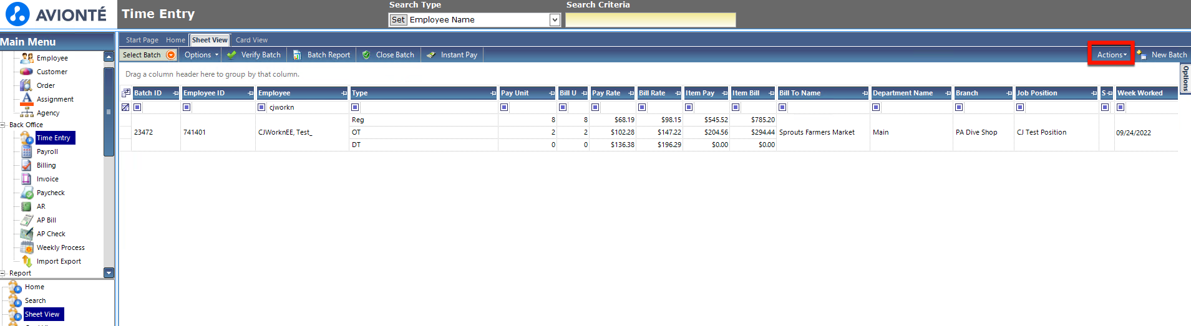The image size is (1191, 326).
Task: Click the grid column chooser icon
Action: coord(126,93)
